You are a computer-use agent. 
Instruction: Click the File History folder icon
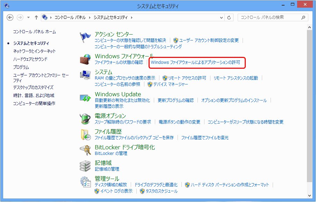[85, 135]
